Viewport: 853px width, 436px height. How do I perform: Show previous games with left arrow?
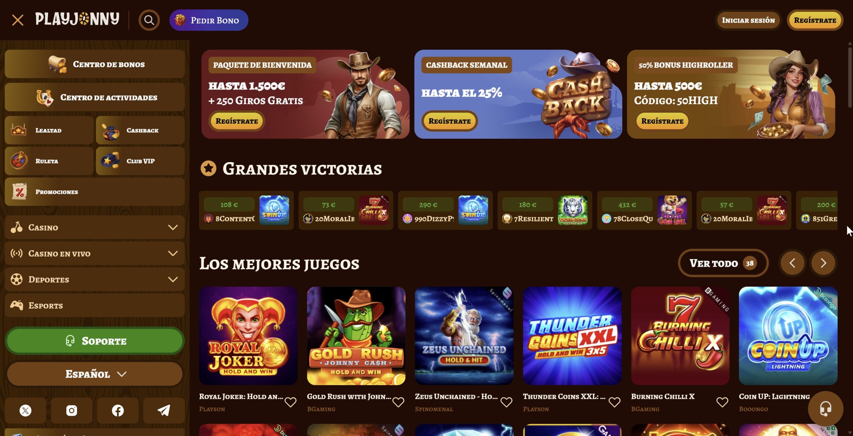tap(792, 263)
